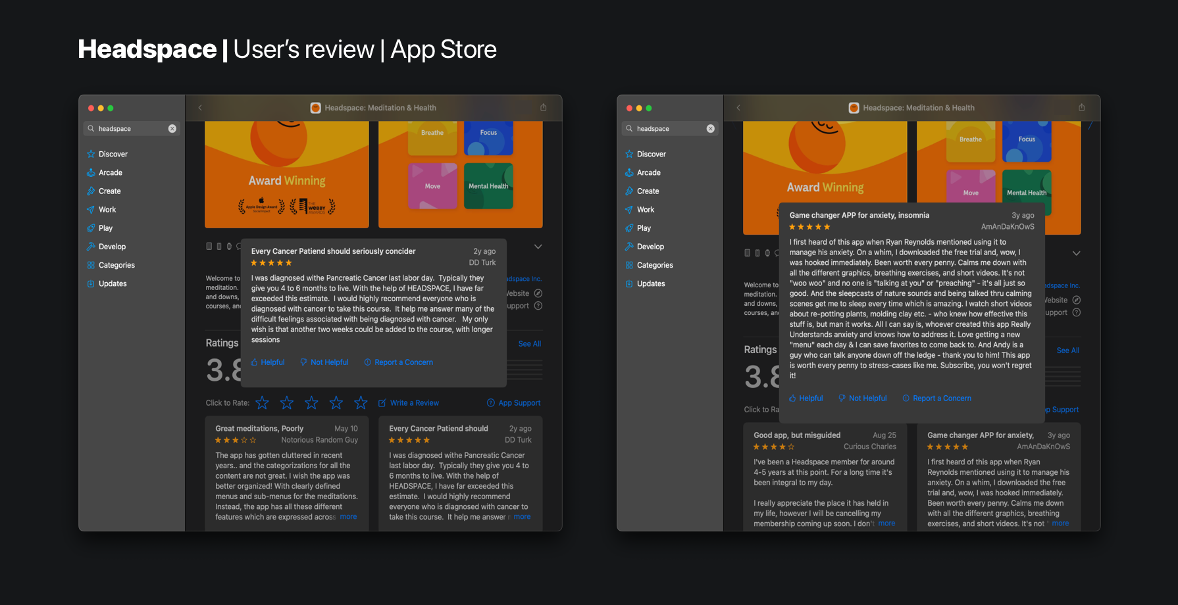Expand the description chevron in the left window

(x=538, y=247)
